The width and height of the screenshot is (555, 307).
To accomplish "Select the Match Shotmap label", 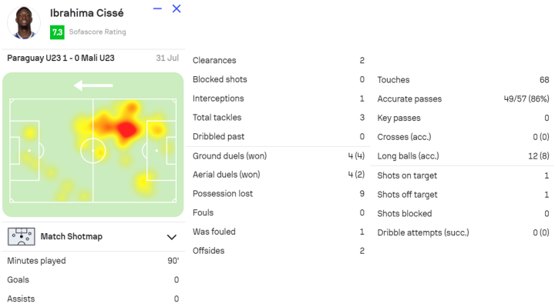I will (x=72, y=236).
